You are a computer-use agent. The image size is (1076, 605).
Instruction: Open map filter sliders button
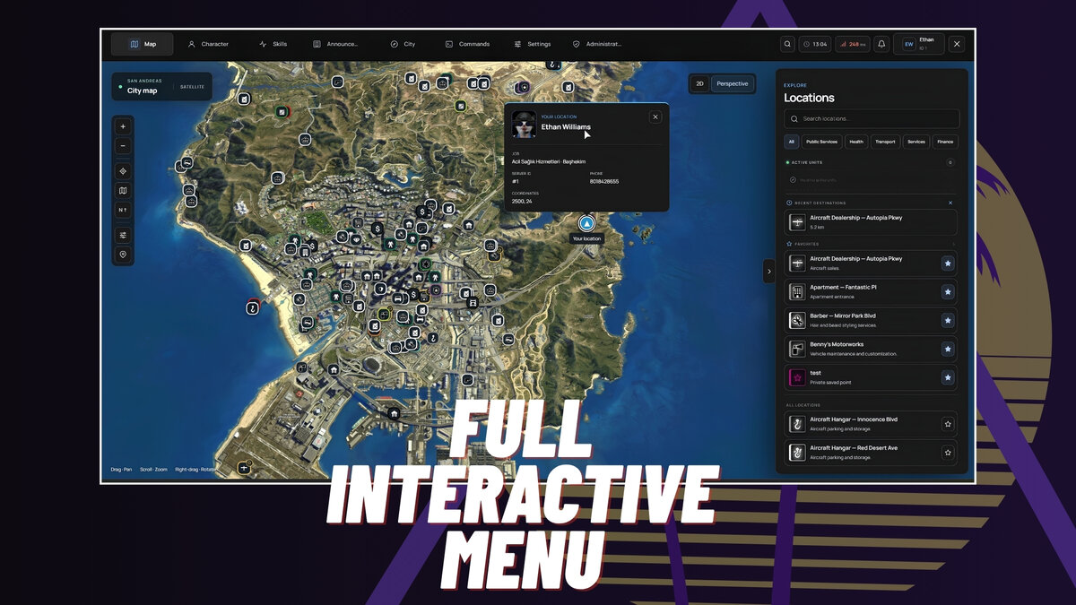click(123, 235)
